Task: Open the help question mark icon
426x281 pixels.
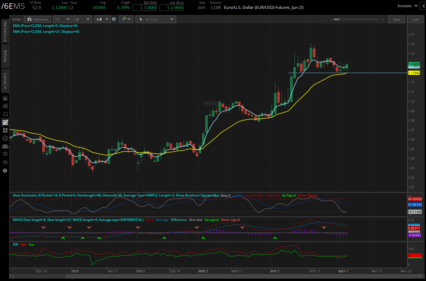Action: click(5, 171)
